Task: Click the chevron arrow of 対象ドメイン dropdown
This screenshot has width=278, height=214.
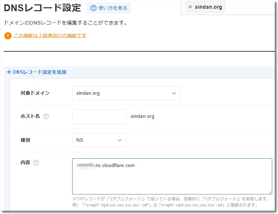Action: click(174, 93)
